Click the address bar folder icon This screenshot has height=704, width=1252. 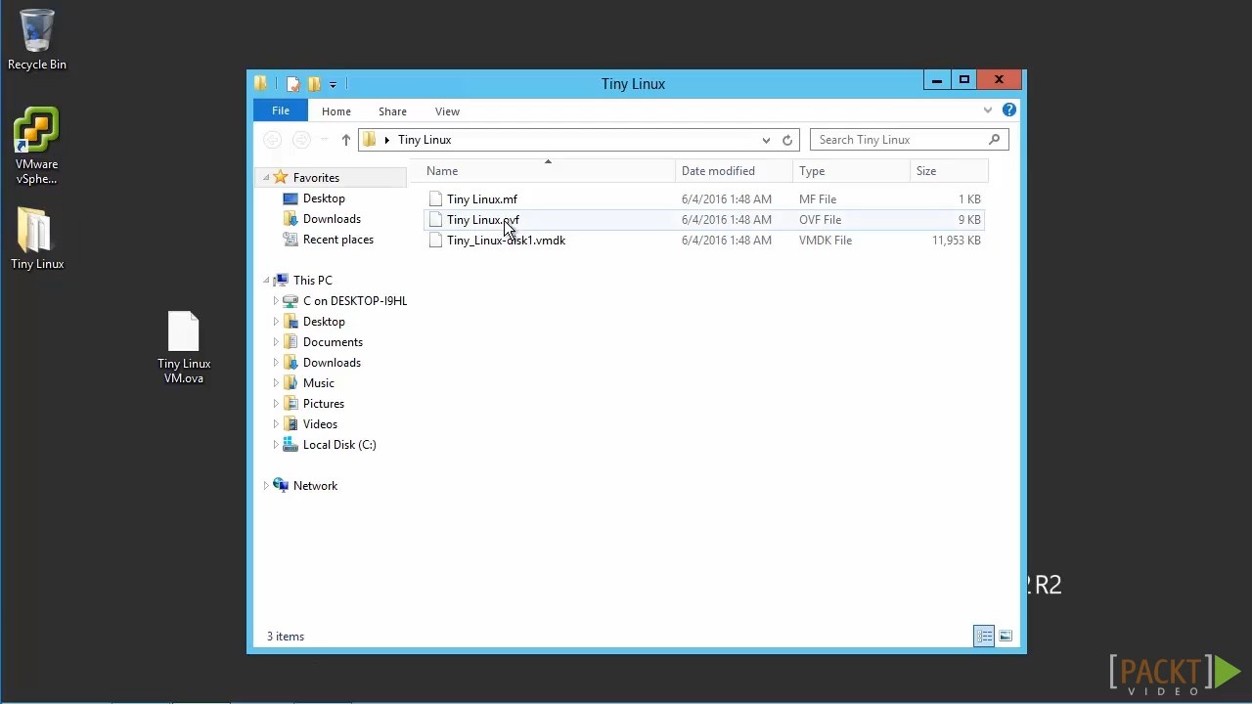point(370,140)
